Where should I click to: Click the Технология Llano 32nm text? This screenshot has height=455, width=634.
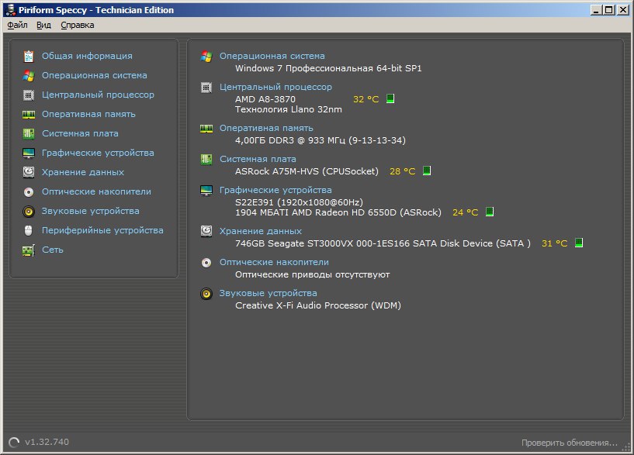point(289,109)
